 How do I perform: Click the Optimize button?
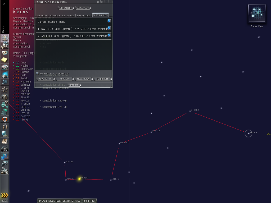(74, 85)
